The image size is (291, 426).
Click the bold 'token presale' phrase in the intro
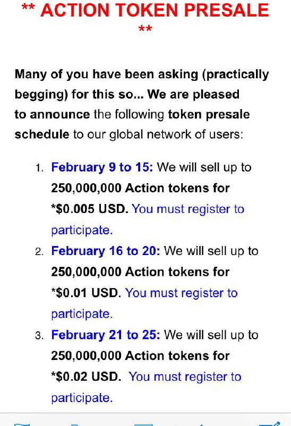pos(209,114)
